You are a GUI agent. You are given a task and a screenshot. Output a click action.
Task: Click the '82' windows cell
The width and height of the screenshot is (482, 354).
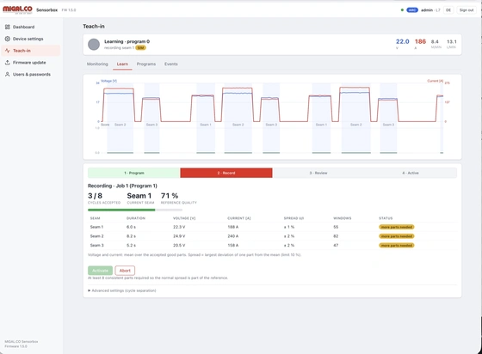click(336, 236)
